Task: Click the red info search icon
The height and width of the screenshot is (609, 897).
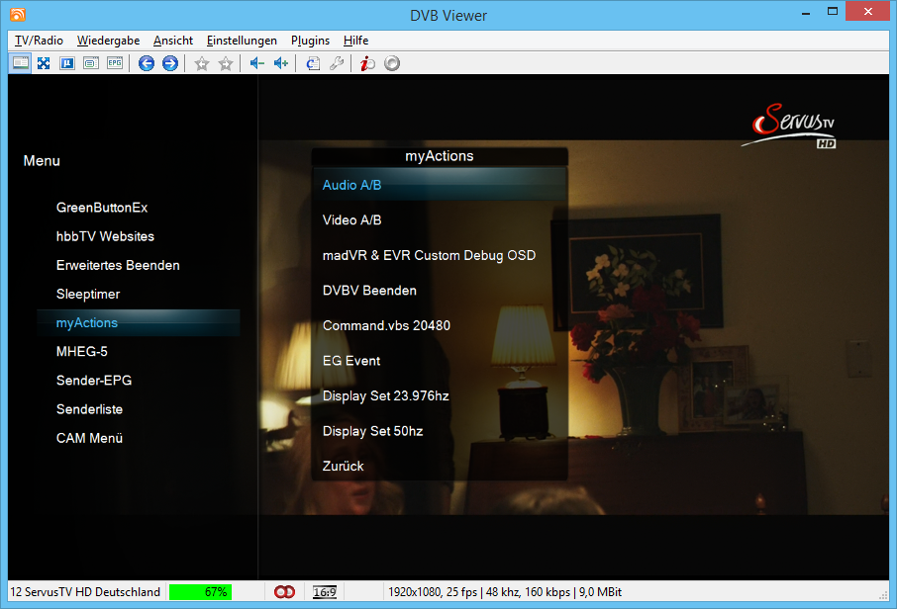Action: [367, 63]
